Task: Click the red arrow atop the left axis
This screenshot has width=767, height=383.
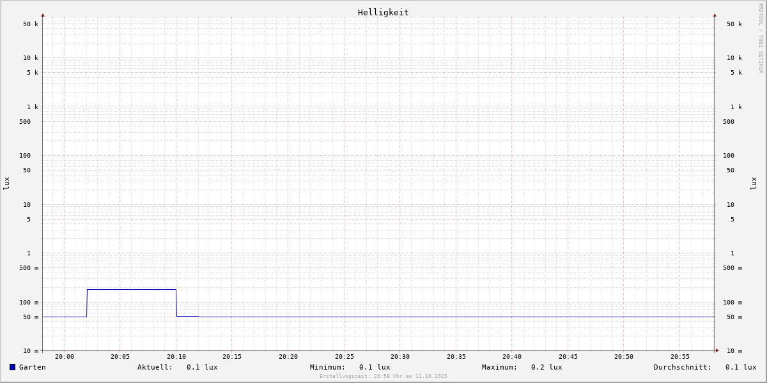Action: 43,15
